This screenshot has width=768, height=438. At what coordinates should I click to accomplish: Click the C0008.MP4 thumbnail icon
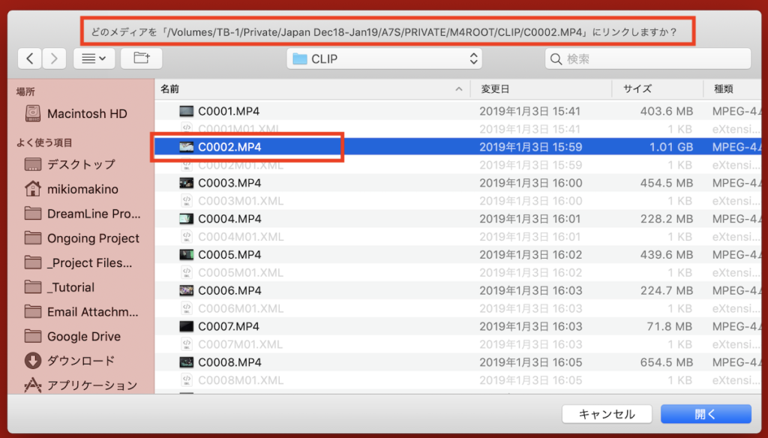(186, 362)
